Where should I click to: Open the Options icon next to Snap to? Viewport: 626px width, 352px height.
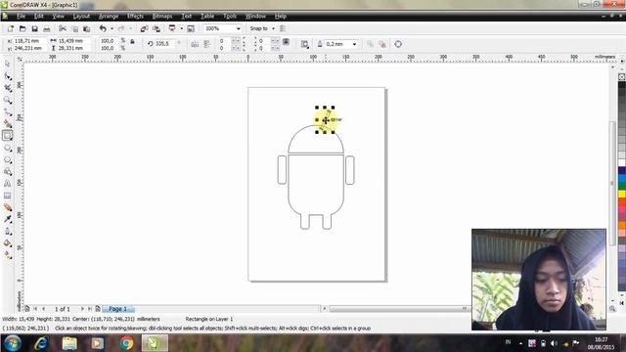tap(283, 28)
